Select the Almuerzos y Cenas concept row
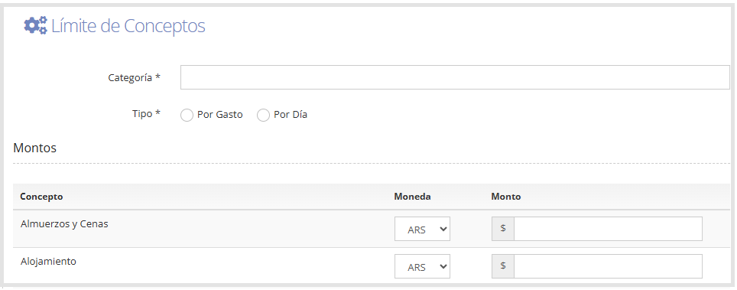 372,229
